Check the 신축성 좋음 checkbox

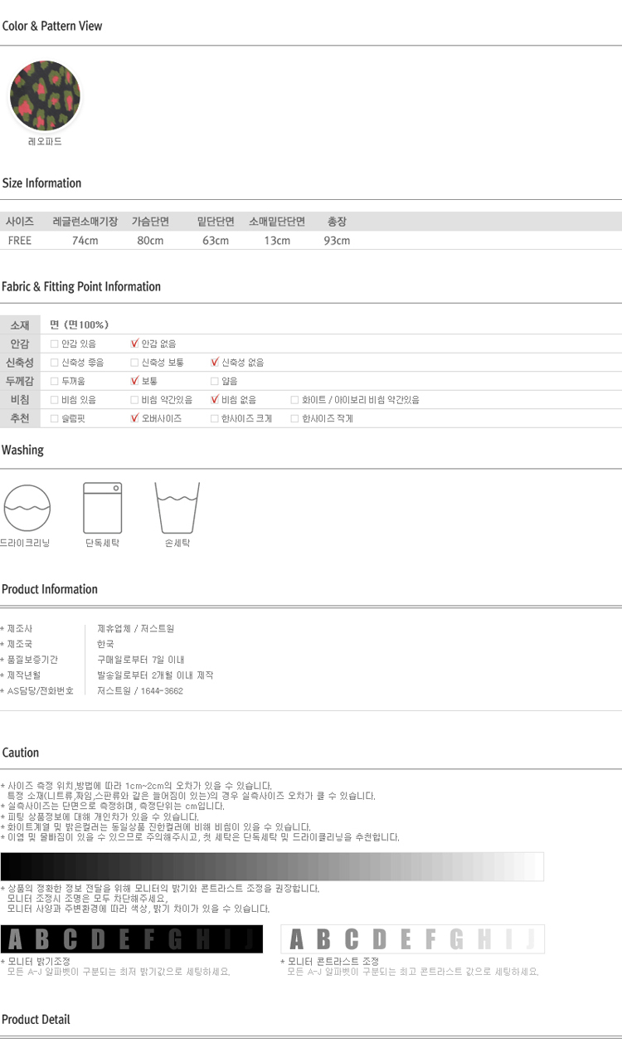point(55,363)
